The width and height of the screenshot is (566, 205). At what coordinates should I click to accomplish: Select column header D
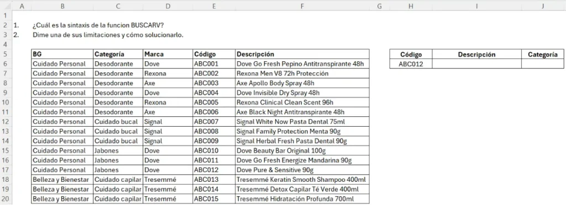click(x=168, y=6)
